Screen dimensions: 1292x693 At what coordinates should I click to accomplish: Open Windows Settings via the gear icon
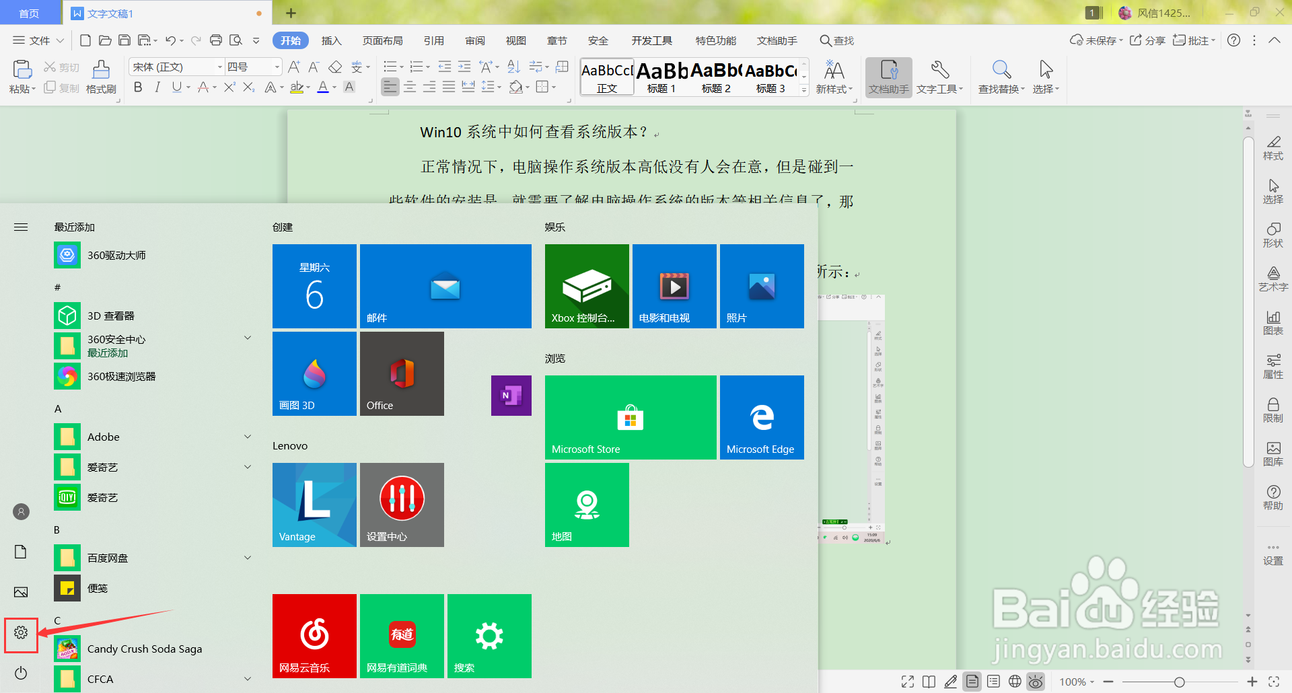[21, 632]
